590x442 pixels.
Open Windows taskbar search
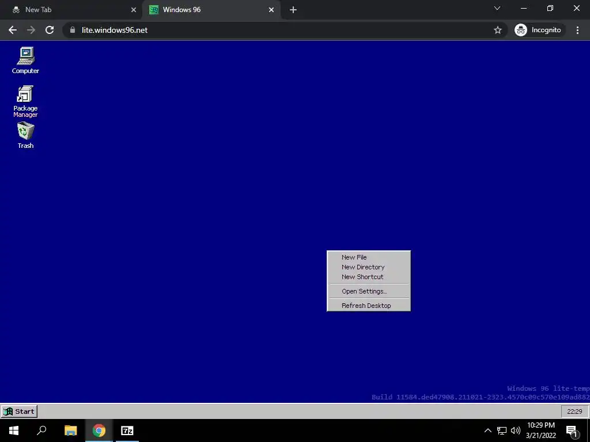41,430
